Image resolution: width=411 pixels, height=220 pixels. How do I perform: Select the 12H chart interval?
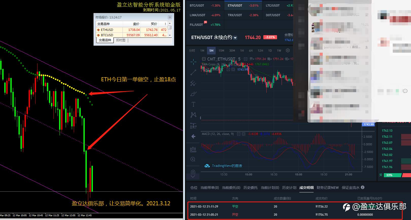tap(260, 51)
